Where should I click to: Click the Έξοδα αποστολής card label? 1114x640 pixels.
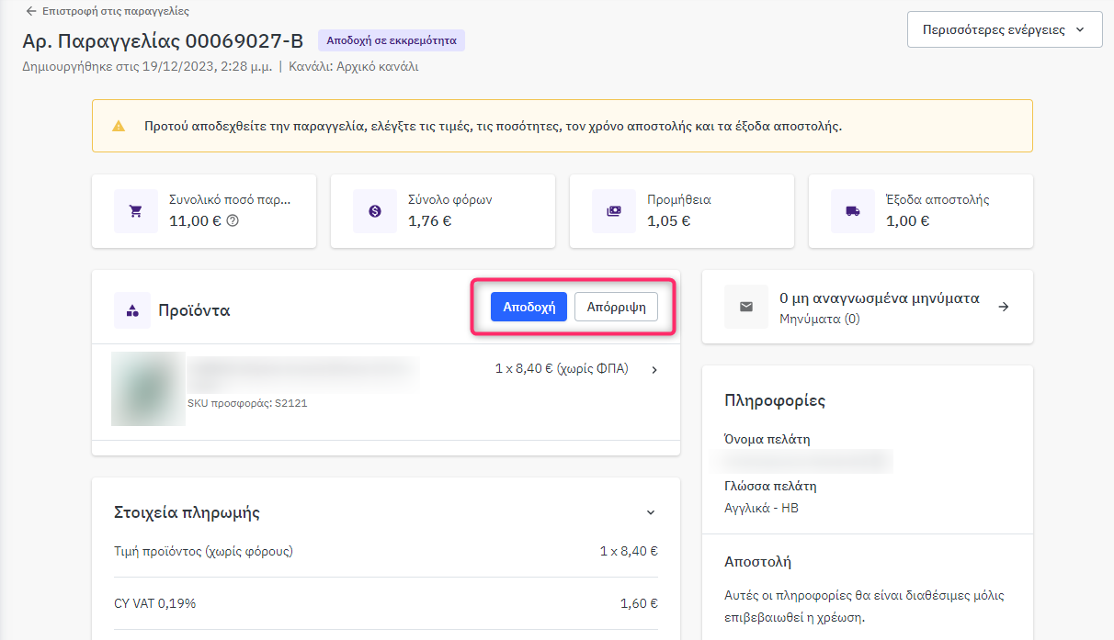pyautogui.click(x=938, y=199)
